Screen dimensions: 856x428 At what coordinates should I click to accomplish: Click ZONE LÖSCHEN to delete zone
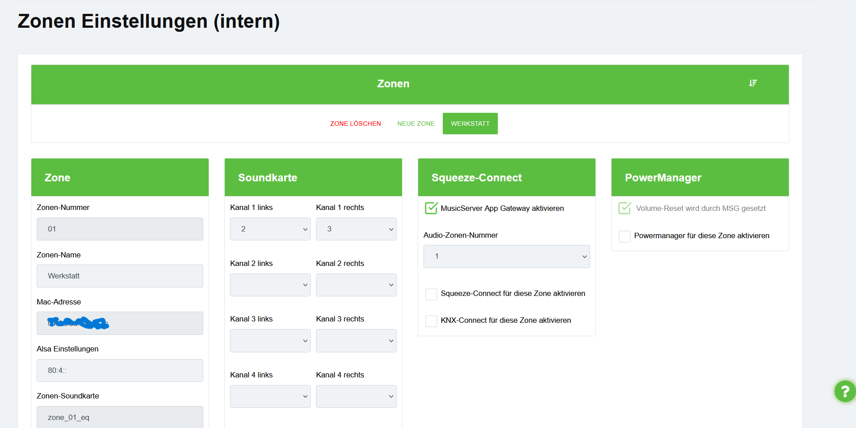(x=355, y=124)
